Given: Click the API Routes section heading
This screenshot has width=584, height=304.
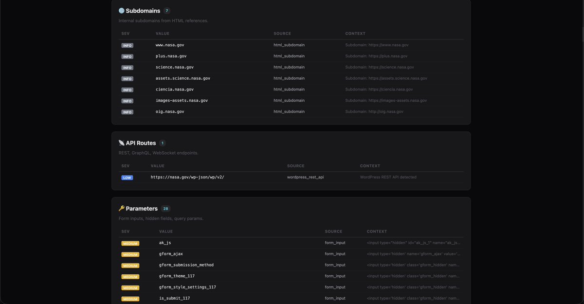Looking at the screenshot, I should point(141,143).
